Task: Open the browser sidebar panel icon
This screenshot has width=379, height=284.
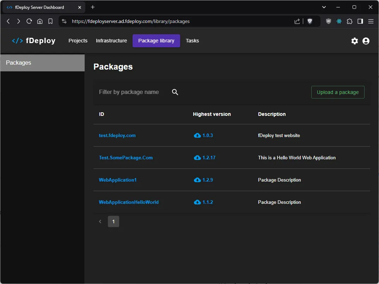Action: pyautogui.click(x=360, y=21)
